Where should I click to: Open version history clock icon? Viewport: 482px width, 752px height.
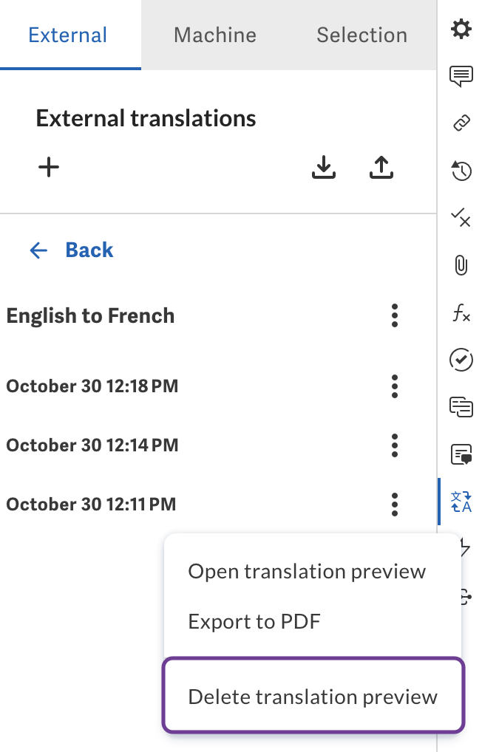tap(461, 171)
